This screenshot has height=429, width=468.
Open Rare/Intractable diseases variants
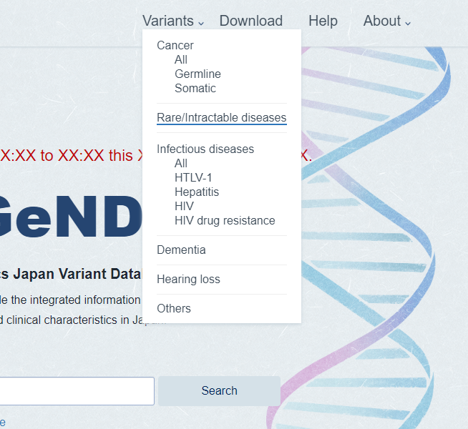point(221,118)
